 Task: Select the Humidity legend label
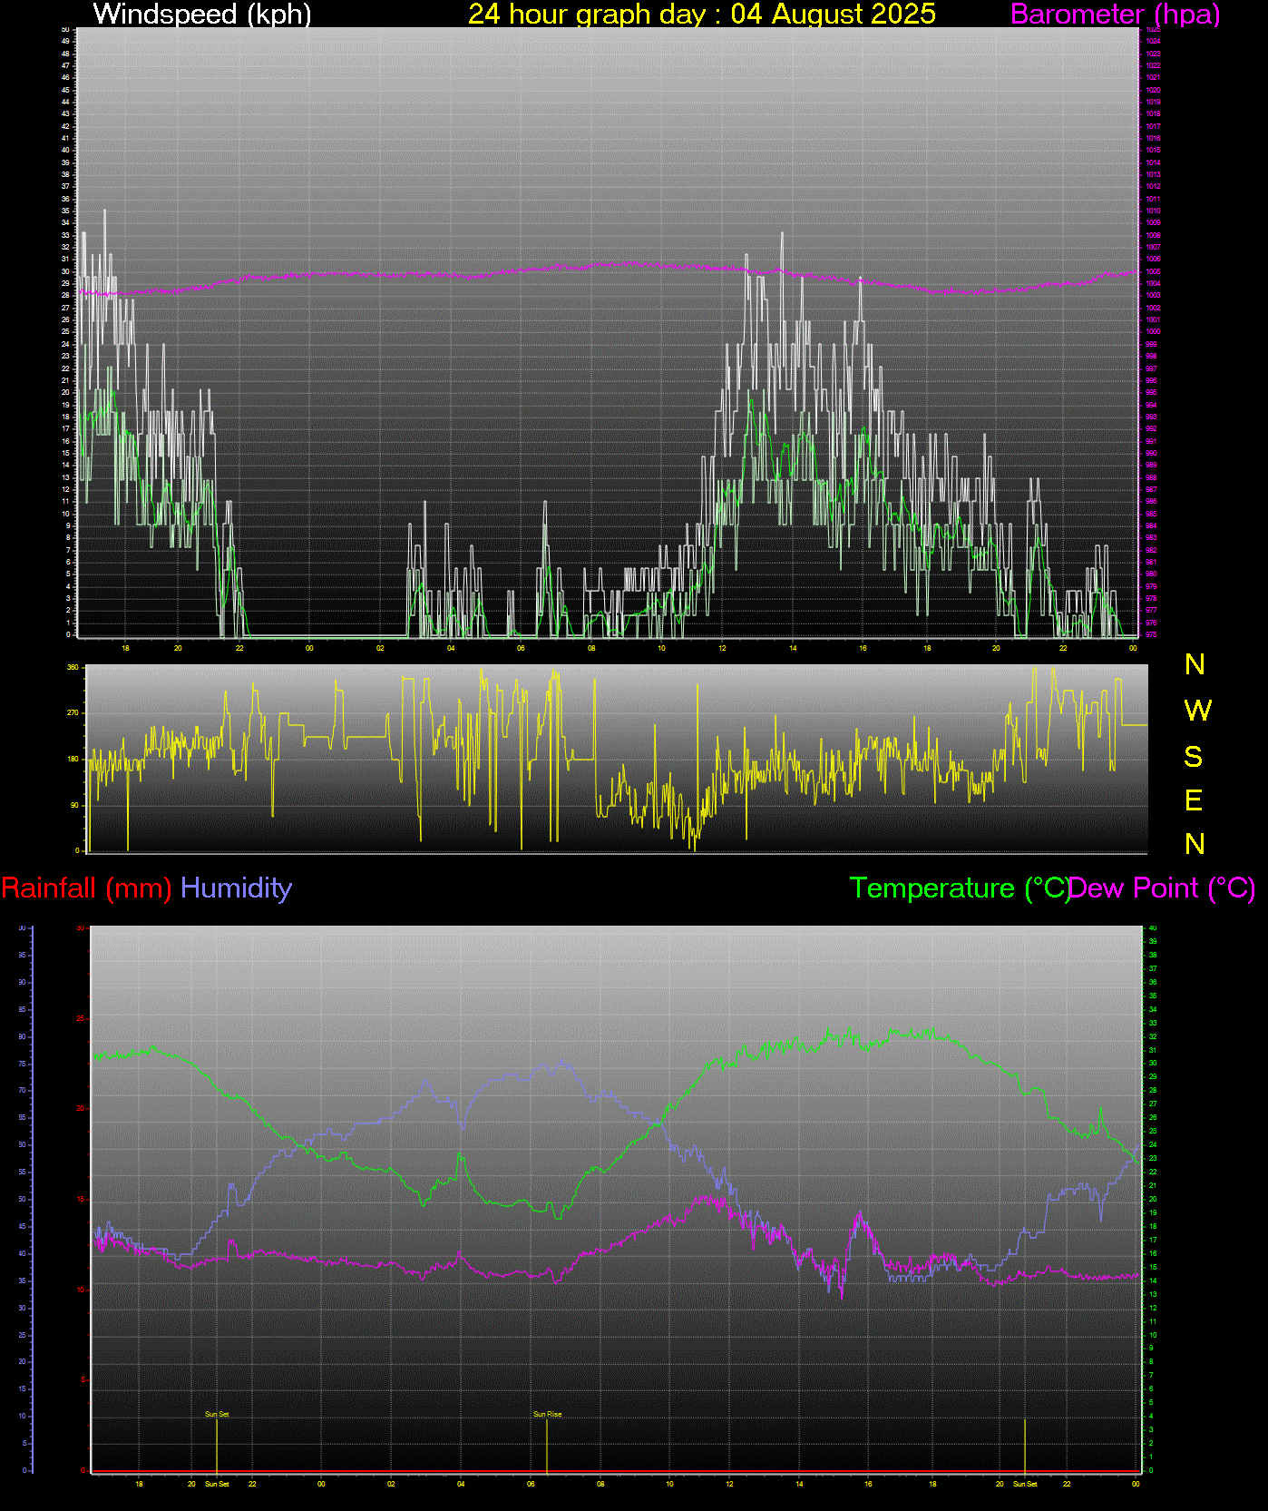click(x=236, y=888)
